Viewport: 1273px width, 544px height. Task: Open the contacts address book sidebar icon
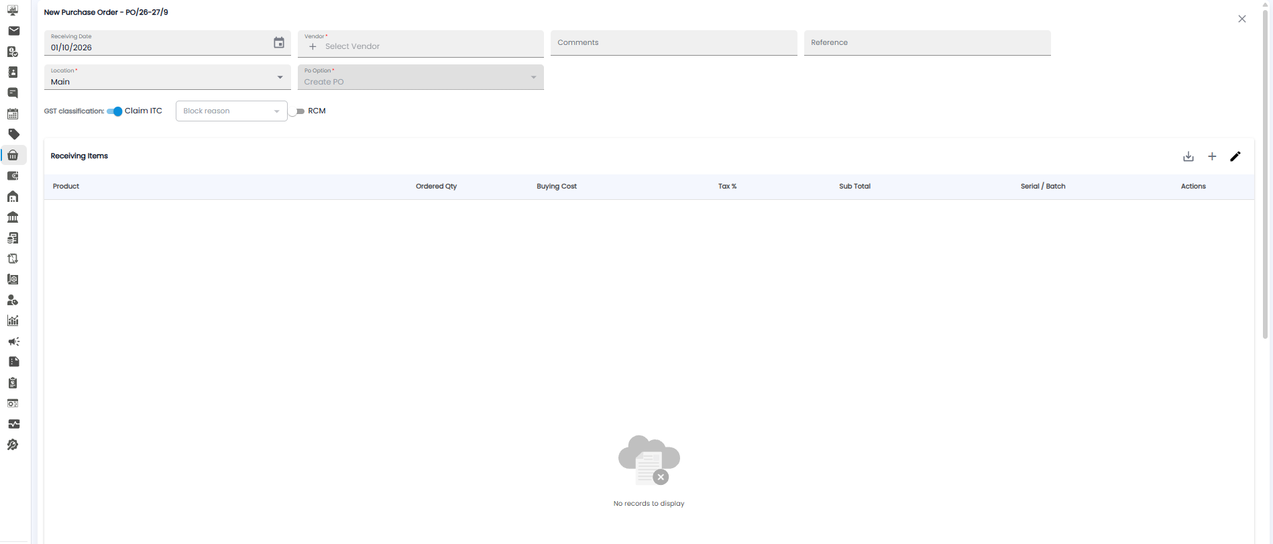[x=13, y=72]
